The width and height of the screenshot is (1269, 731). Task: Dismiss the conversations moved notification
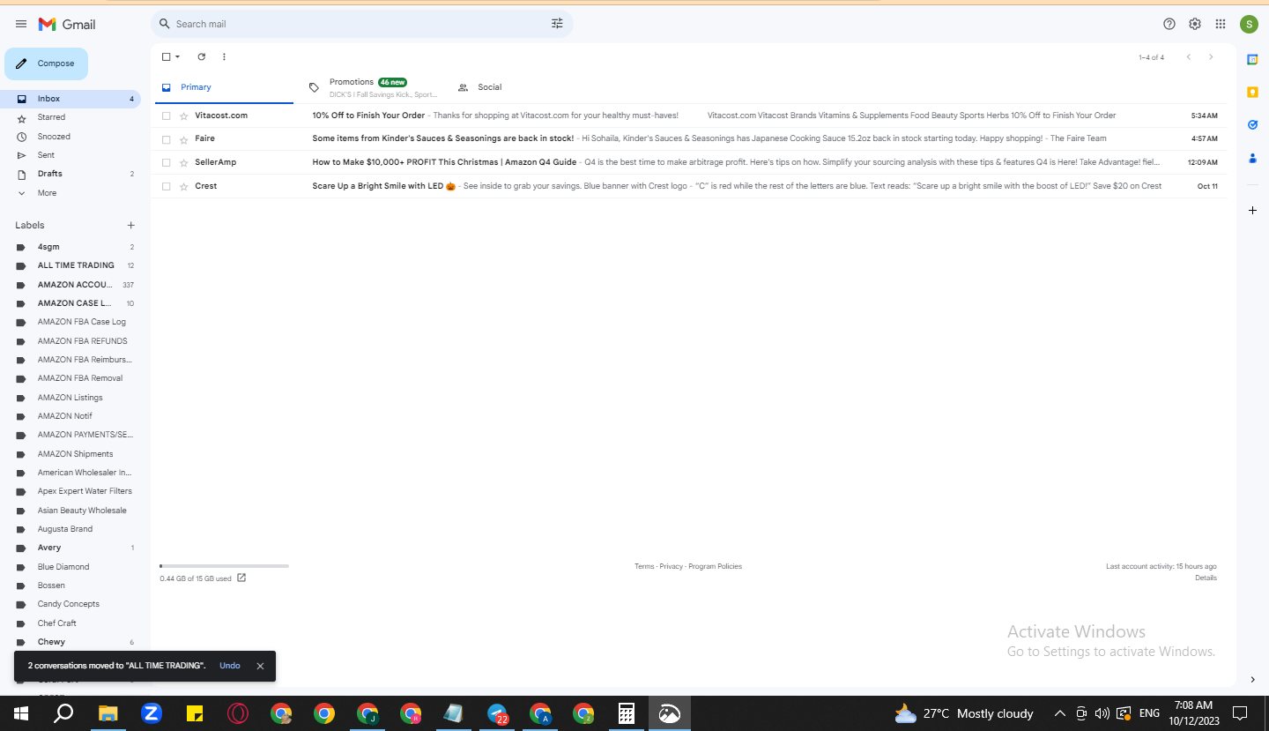click(260, 666)
